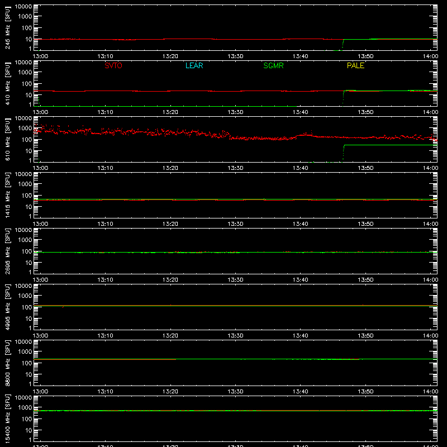The width and height of the screenshot is (447, 447).
Task: Select the 610 MHz [SFU] axis title
Action: (7, 139)
